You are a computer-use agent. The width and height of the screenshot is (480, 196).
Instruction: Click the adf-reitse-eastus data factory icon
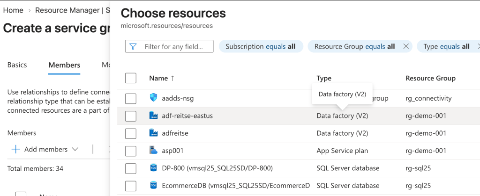(x=153, y=116)
